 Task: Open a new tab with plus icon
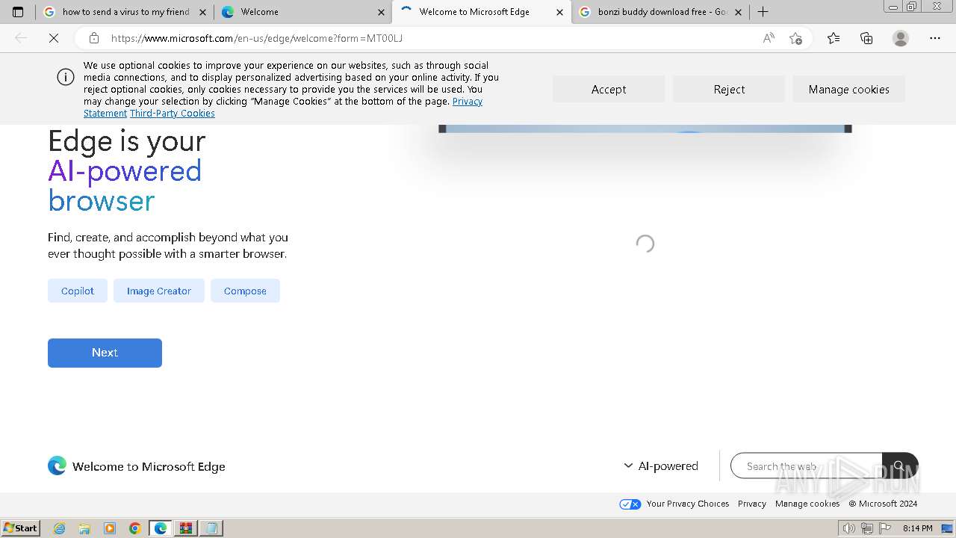click(763, 12)
